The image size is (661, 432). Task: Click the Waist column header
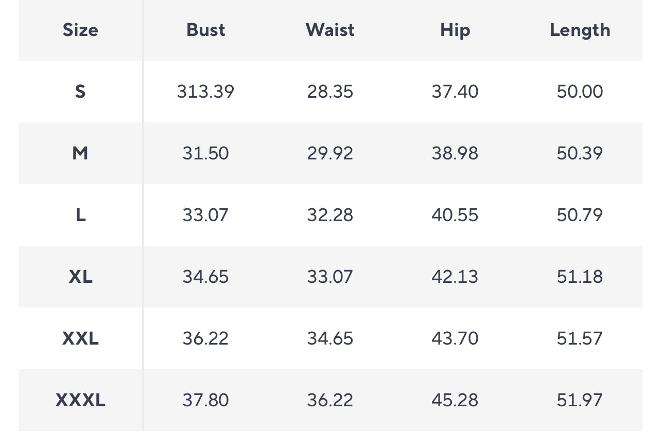[330, 30]
